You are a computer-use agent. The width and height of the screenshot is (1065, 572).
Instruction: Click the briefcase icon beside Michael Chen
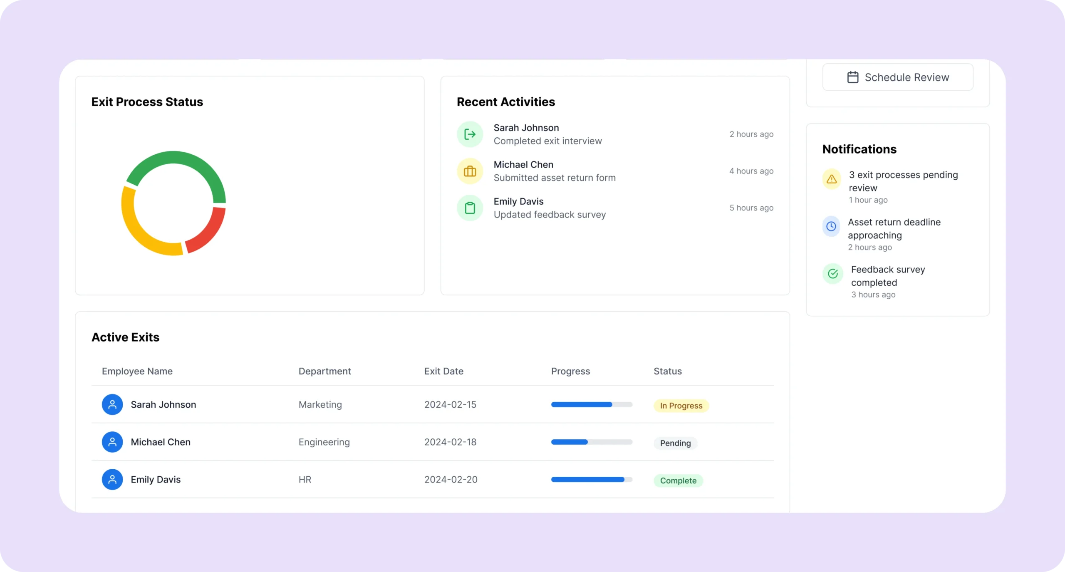(470, 171)
